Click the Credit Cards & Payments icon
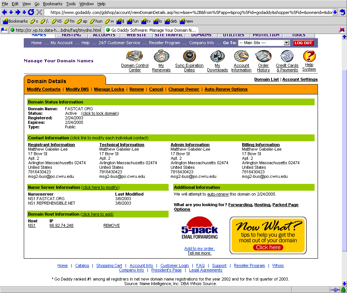The image size is (347, 293). (x=287, y=56)
